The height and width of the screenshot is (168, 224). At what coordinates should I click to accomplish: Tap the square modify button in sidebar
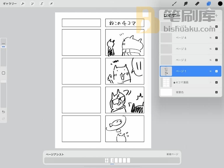[3, 73]
